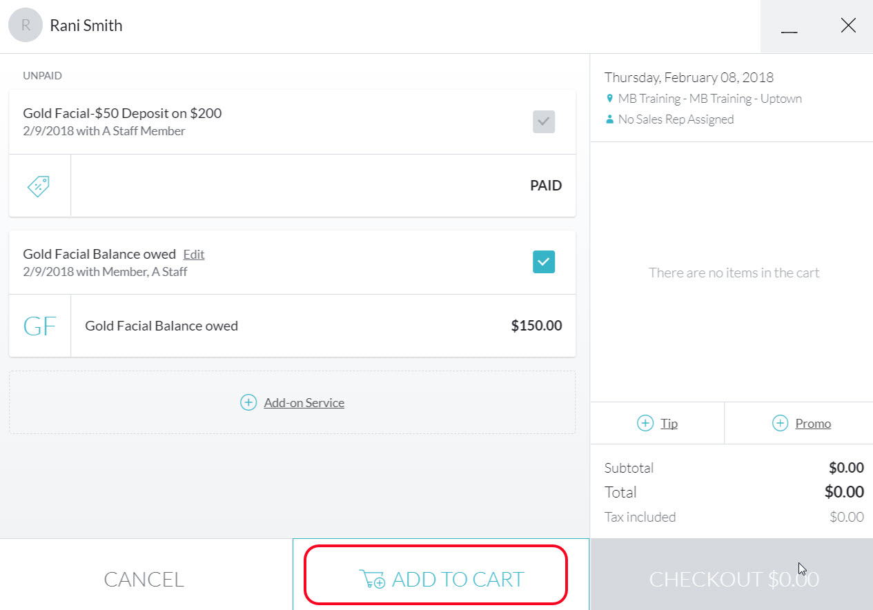
Task: Click the plus icon next to Tip
Action: click(646, 423)
